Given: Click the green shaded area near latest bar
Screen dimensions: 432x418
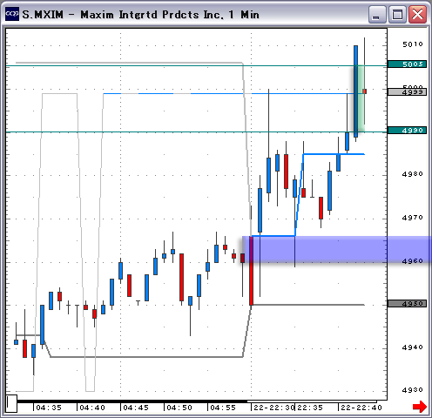Looking at the screenshot, I should tap(361, 98).
